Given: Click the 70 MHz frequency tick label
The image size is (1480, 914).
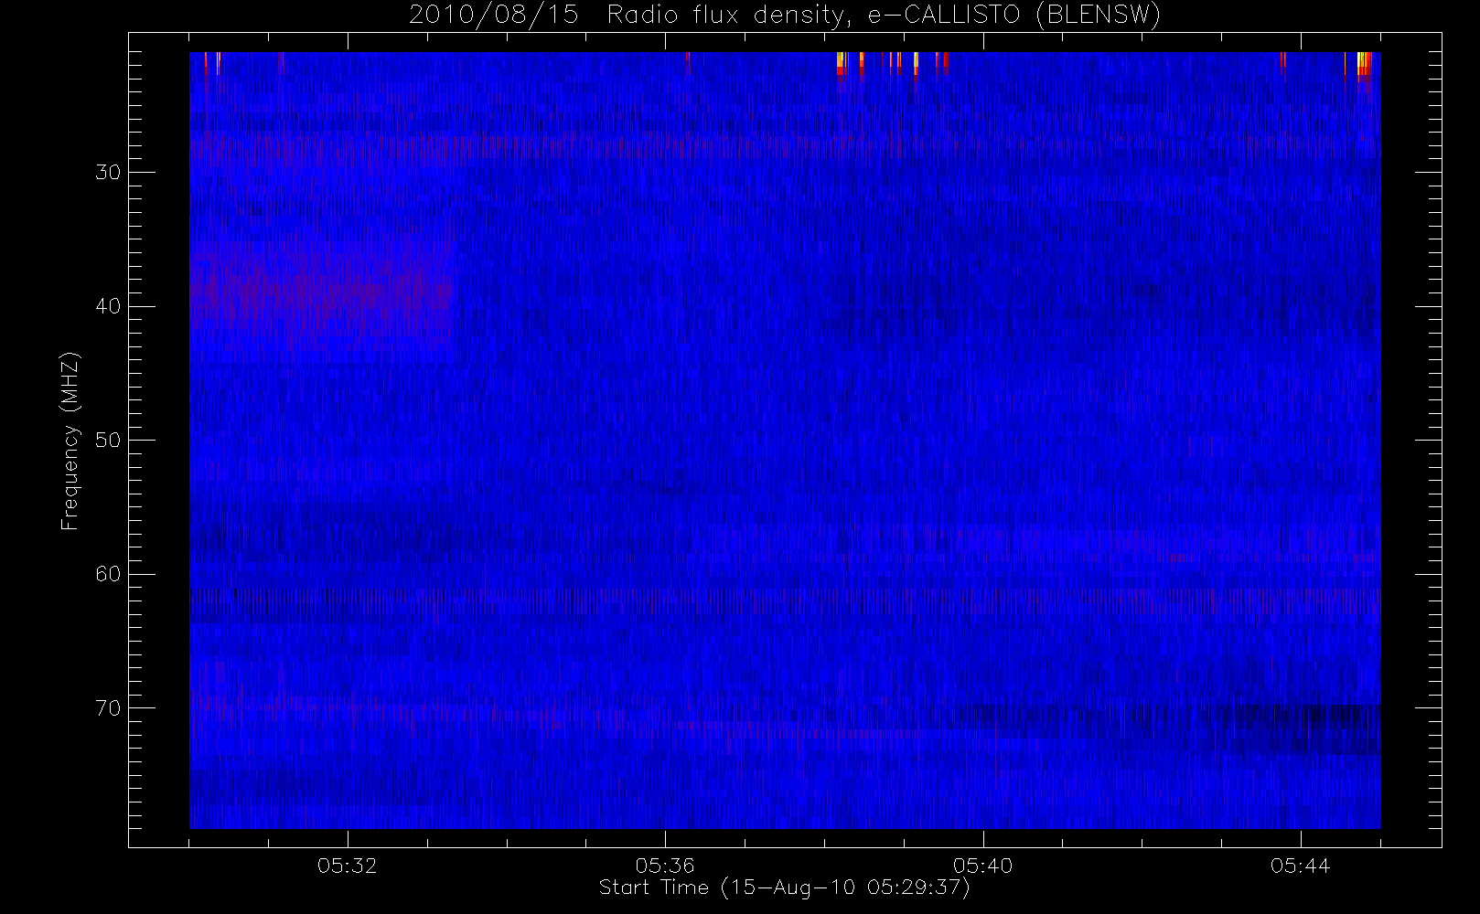Looking at the screenshot, I should coord(108,708).
